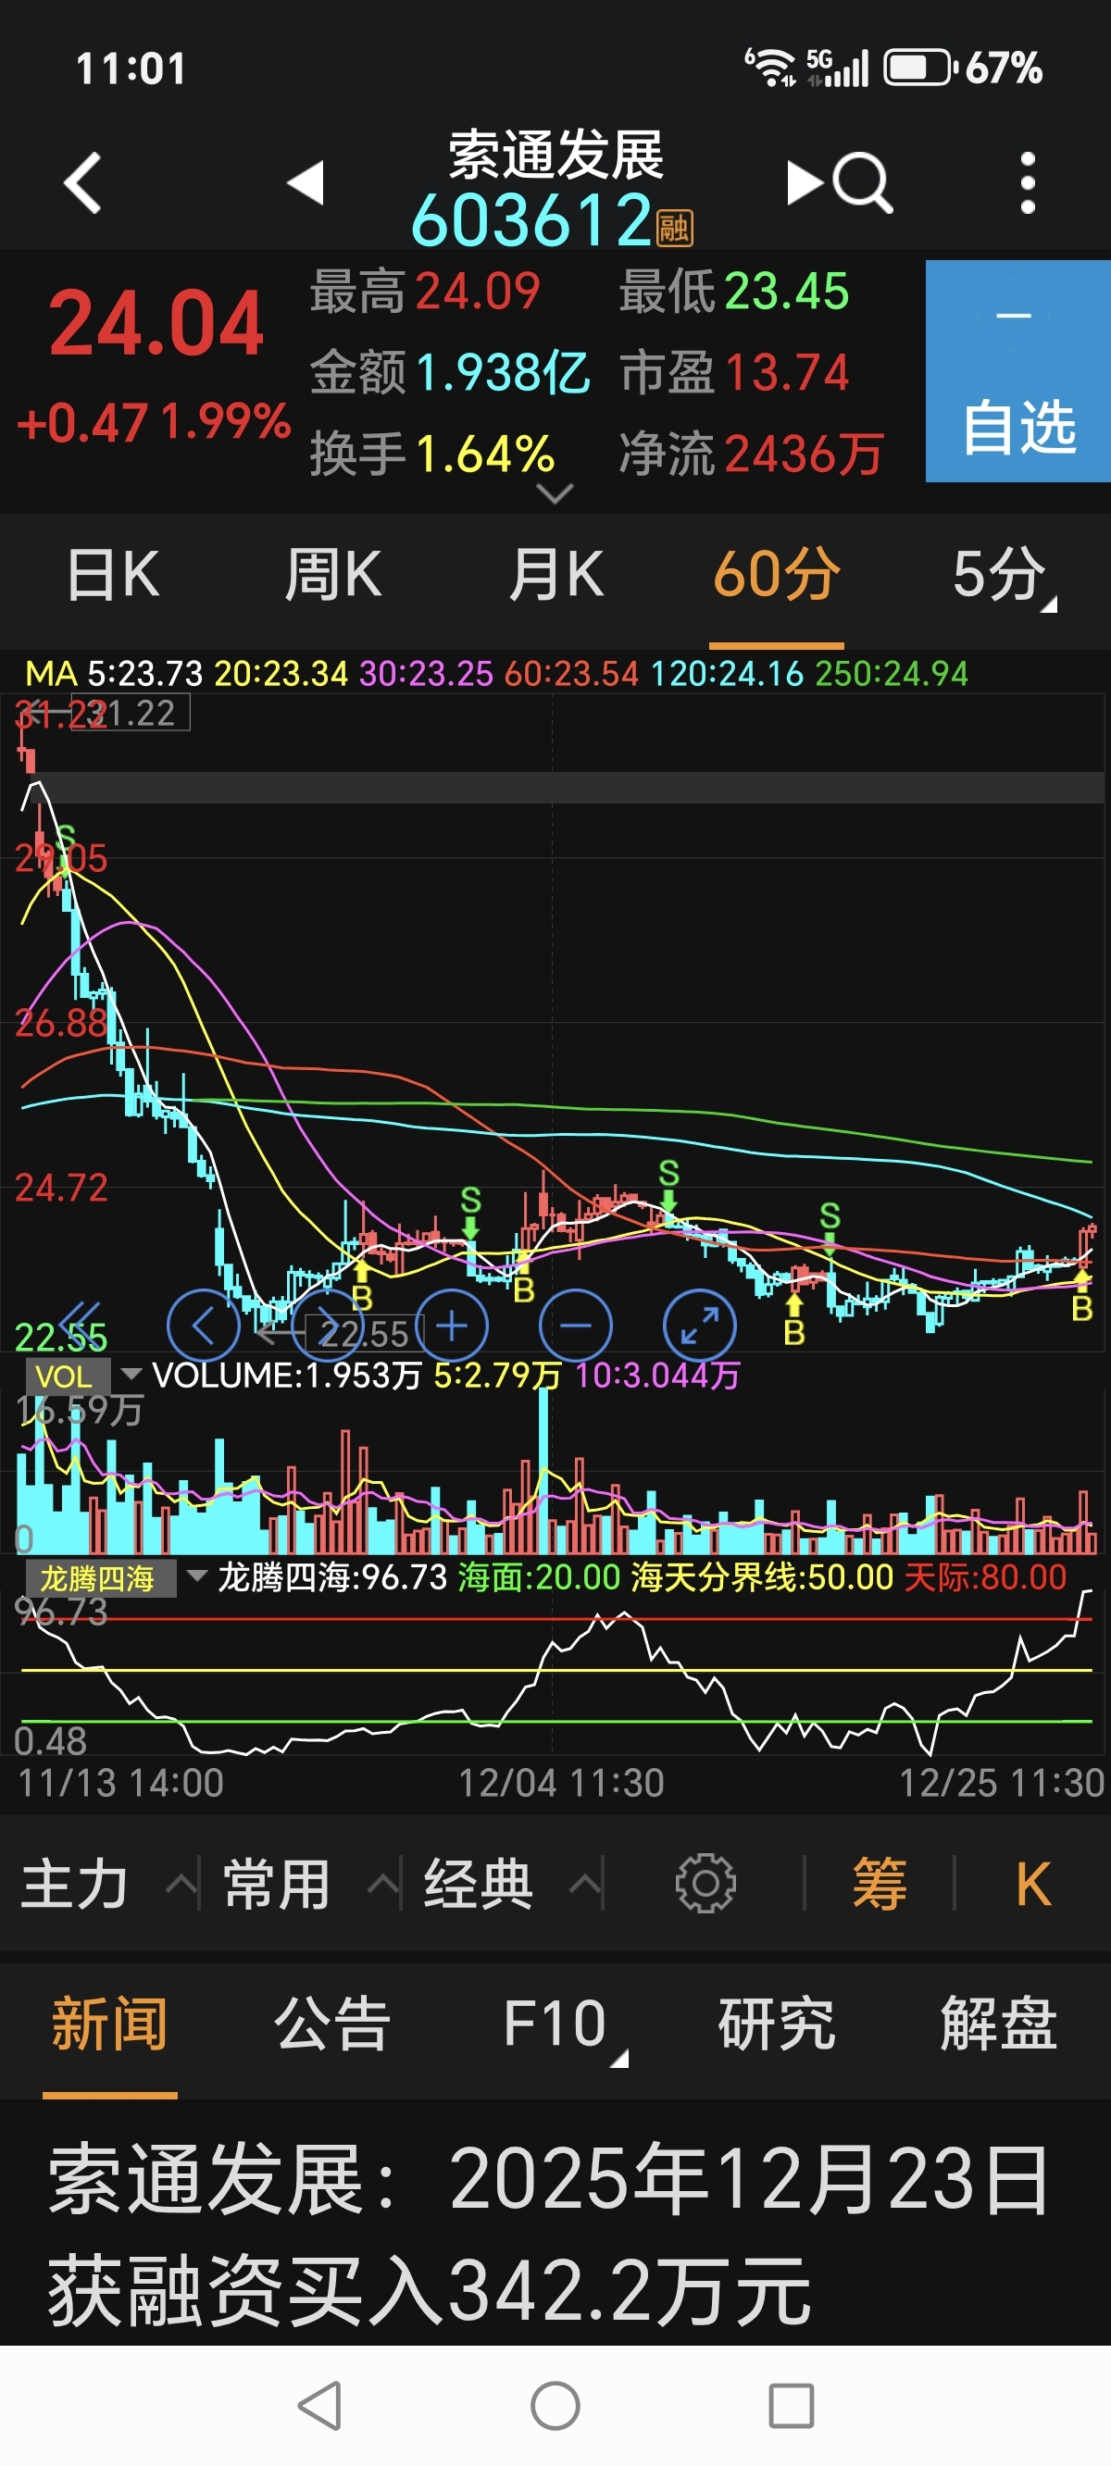Zoom out chart with circled minus
Viewport: 1111px width, 2466px height.
coord(576,1326)
